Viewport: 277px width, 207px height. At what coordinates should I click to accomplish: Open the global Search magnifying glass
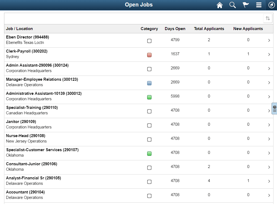coord(233,5)
